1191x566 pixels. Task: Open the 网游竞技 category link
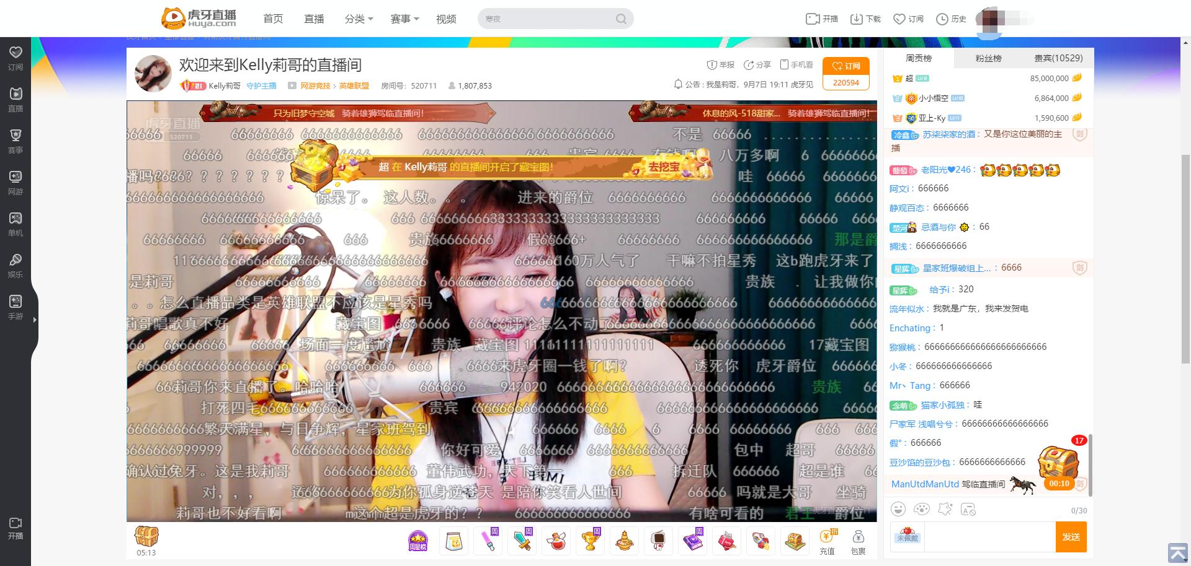[315, 86]
